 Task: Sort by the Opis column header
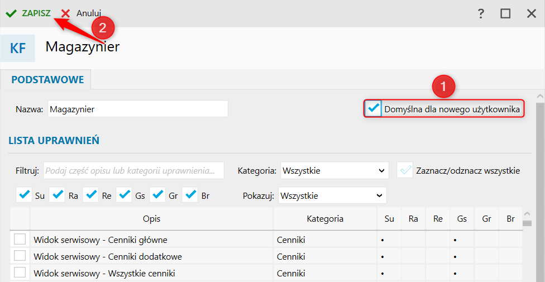(151, 219)
